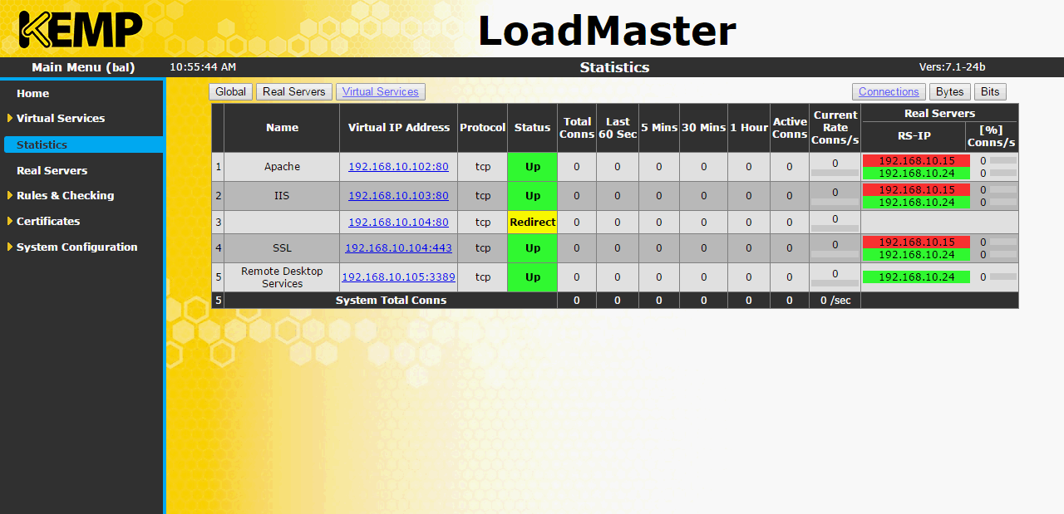Click Apache's red 192.168.10.15 real server
The image size is (1064, 514).
tap(916, 160)
